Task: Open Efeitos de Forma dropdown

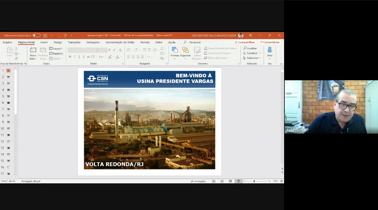Action: 216,58
